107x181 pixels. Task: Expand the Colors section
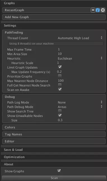pyautogui.click(x=54, y=127)
